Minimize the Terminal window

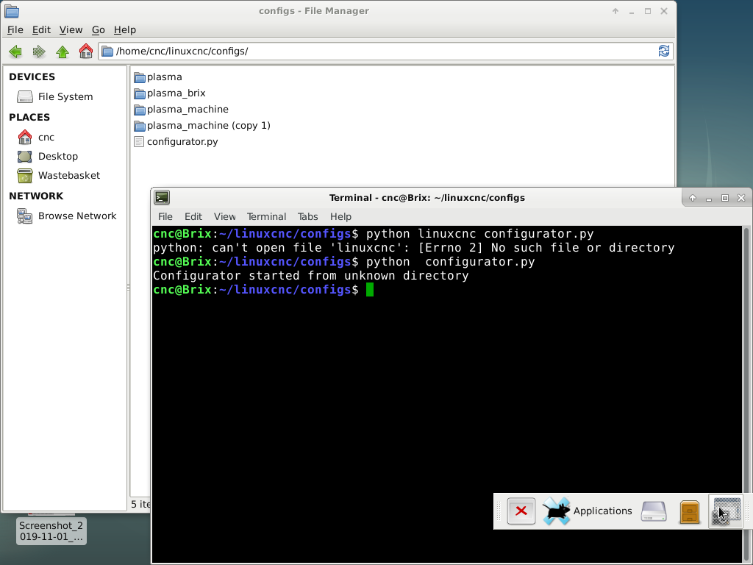708,198
